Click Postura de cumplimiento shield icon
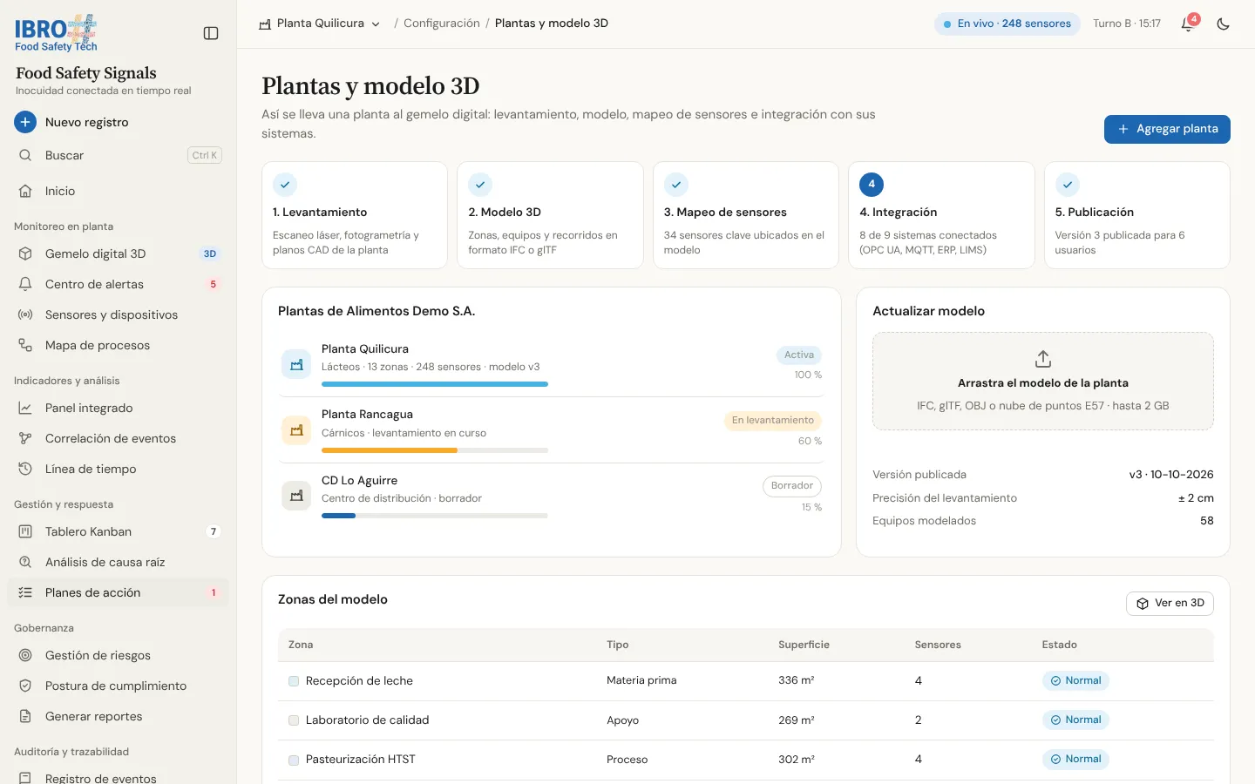Viewport: 1255px width, 784px height. click(x=25, y=686)
